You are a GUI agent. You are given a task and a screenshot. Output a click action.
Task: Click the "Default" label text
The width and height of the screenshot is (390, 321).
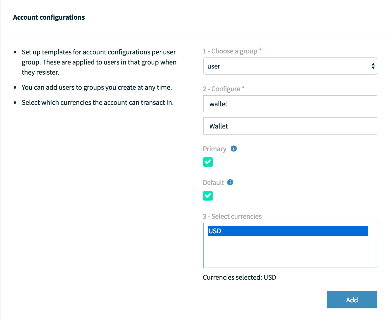(213, 183)
